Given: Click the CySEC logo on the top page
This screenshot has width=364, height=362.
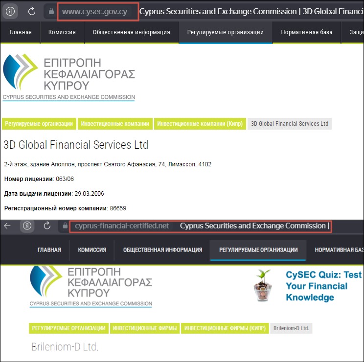Looking at the screenshot, I should point(68,78).
